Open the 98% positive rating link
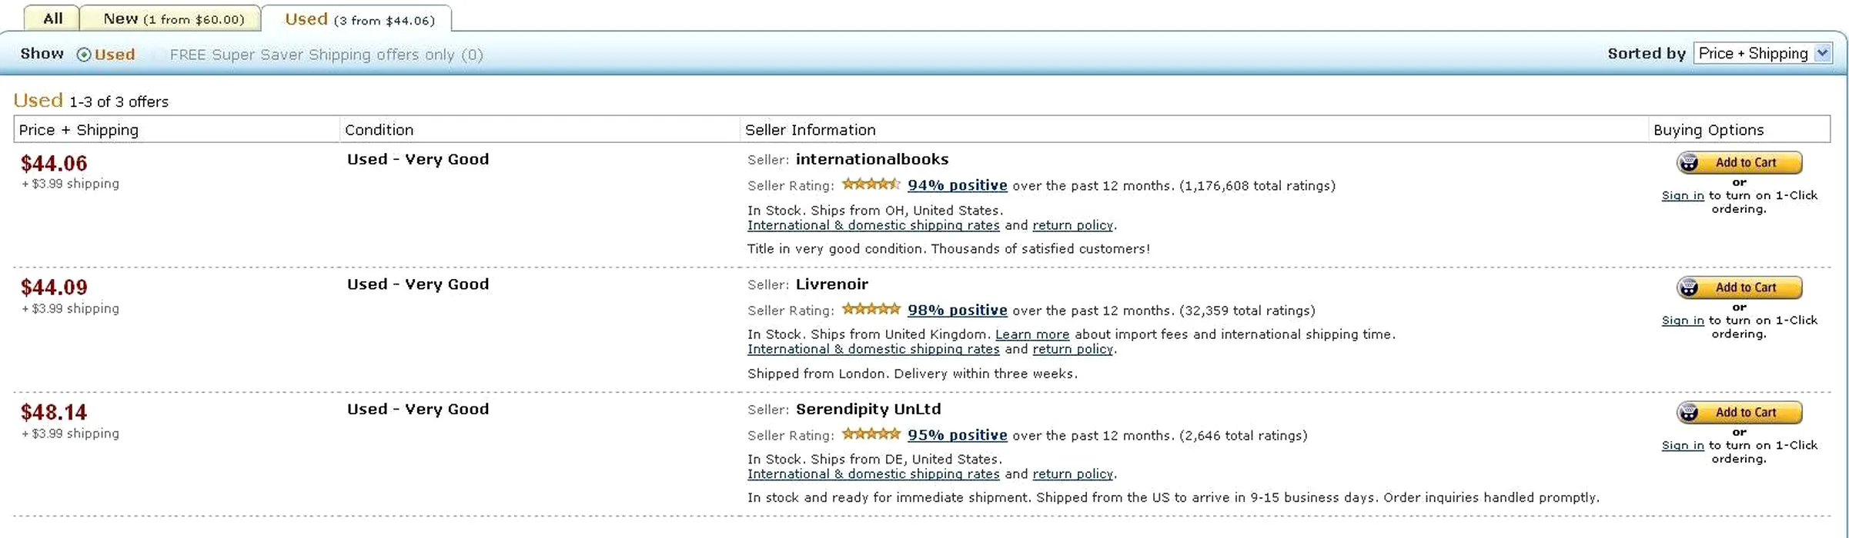This screenshot has height=538, width=1849. click(x=957, y=311)
